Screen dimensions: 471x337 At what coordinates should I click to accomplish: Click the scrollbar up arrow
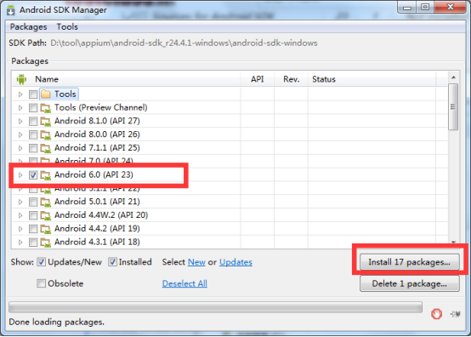click(x=453, y=77)
